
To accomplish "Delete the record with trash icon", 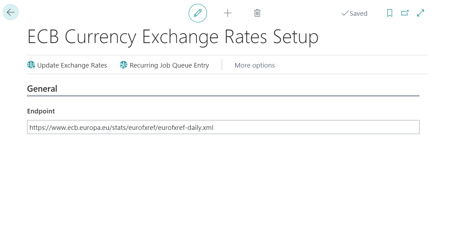I will (x=257, y=13).
